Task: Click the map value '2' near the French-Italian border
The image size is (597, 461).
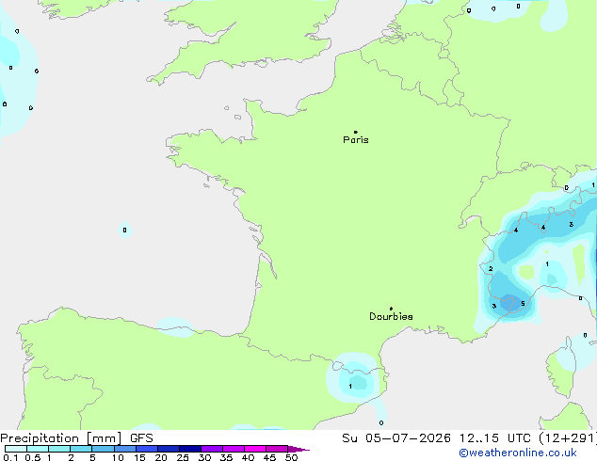Action: pos(491,269)
